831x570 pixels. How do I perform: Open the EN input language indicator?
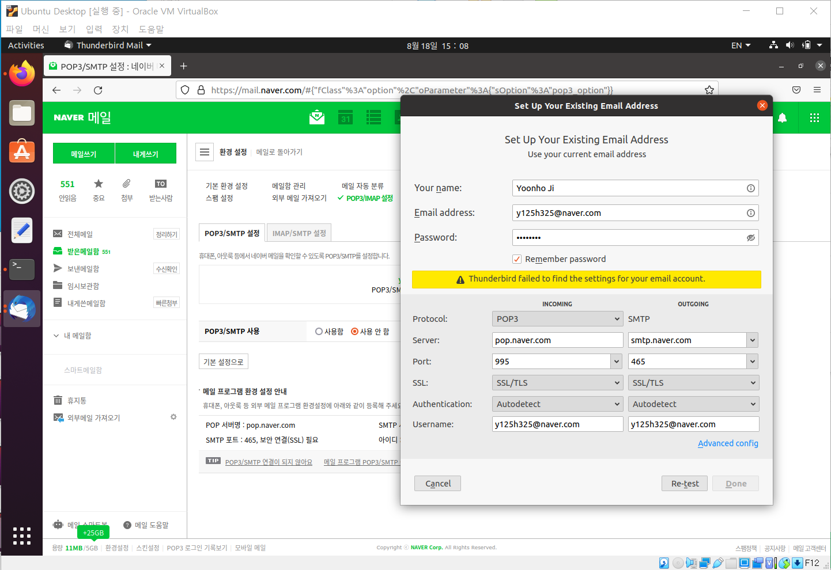pyautogui.click(x=741, y=45)
